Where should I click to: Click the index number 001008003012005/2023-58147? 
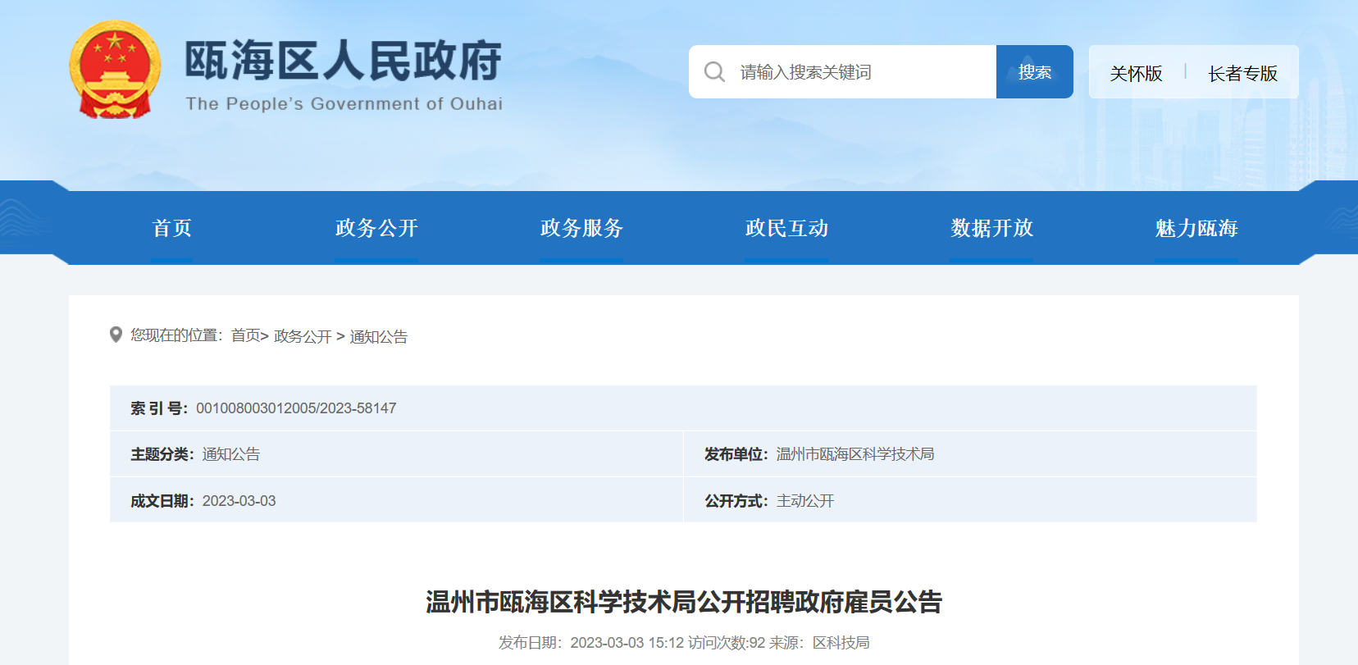coord(296,408)
